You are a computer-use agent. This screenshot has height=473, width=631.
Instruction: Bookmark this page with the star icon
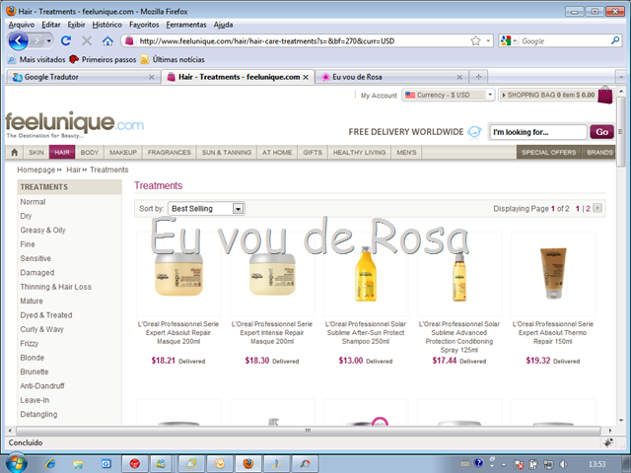[475, 40]
